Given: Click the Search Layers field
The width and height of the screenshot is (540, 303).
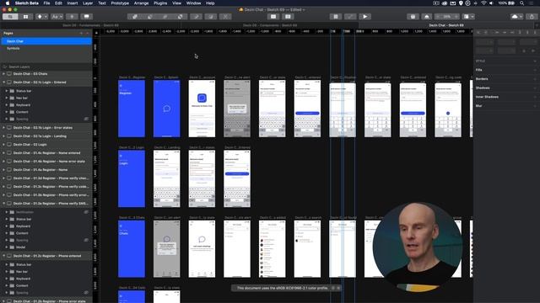Looking at the screenshot, I should click(46, 66).
